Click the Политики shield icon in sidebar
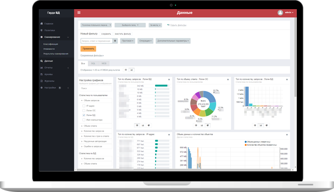 [x=41, y=30]
